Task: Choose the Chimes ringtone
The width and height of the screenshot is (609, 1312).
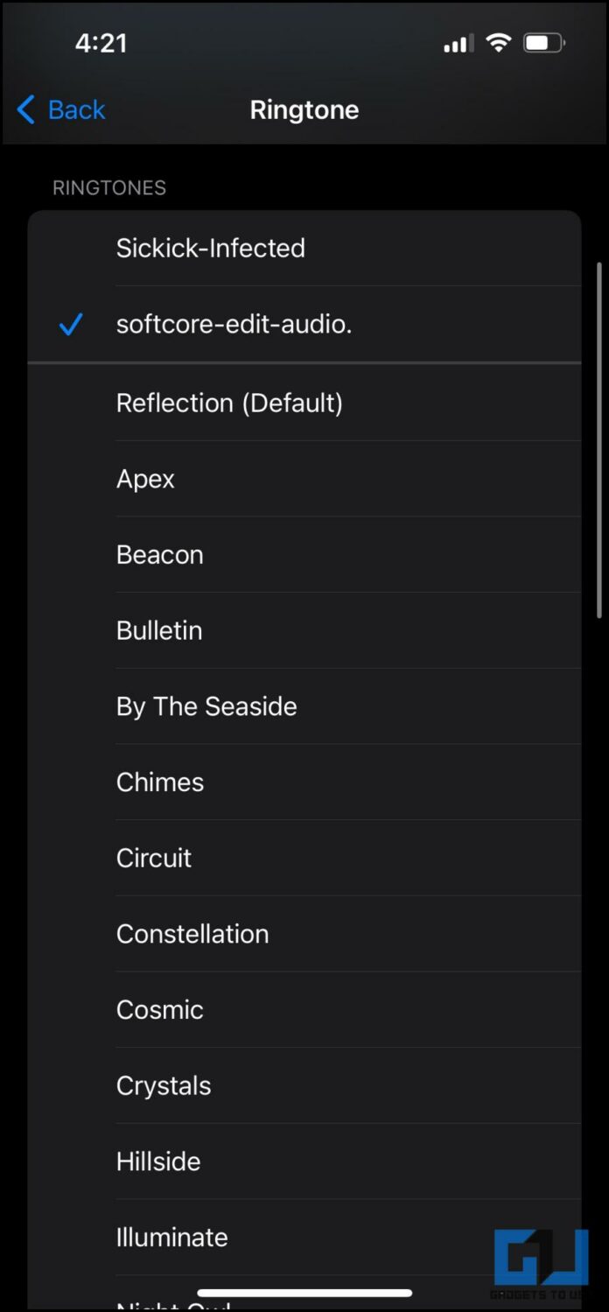Action: point(160,782)
